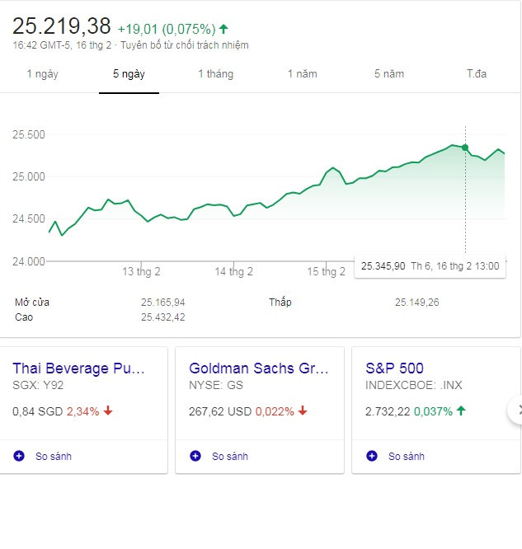This screenshot has height=549, width=522.
Task: Click the green up arrow beside price change
Action: (223, 28)
